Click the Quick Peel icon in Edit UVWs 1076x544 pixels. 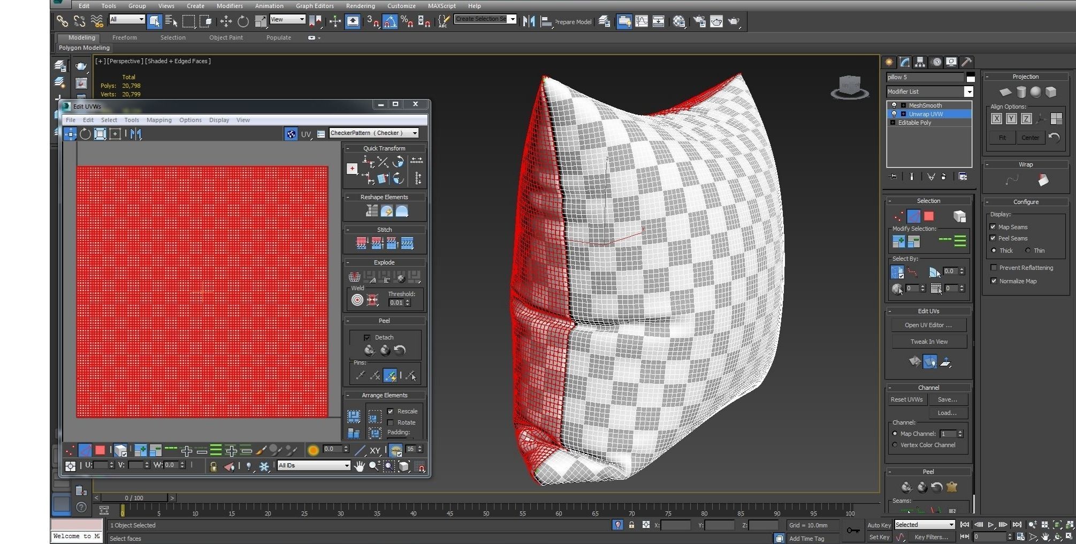point(370,351)
